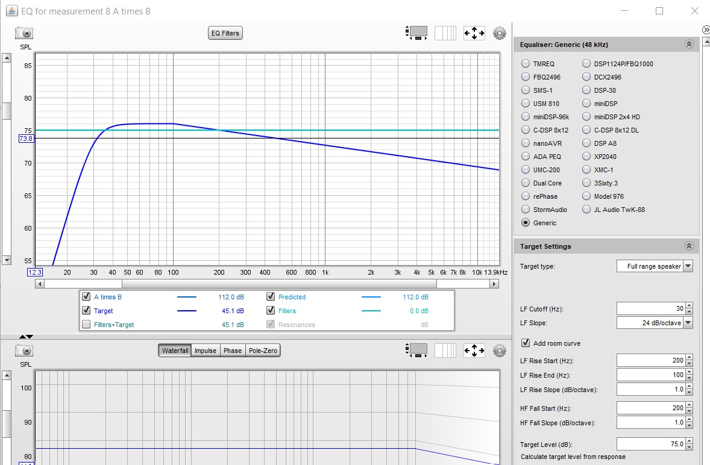Screen dimensions: 710x465
Task: Enable the Filters+Target trace checkbox
Action: click(86, 324)
